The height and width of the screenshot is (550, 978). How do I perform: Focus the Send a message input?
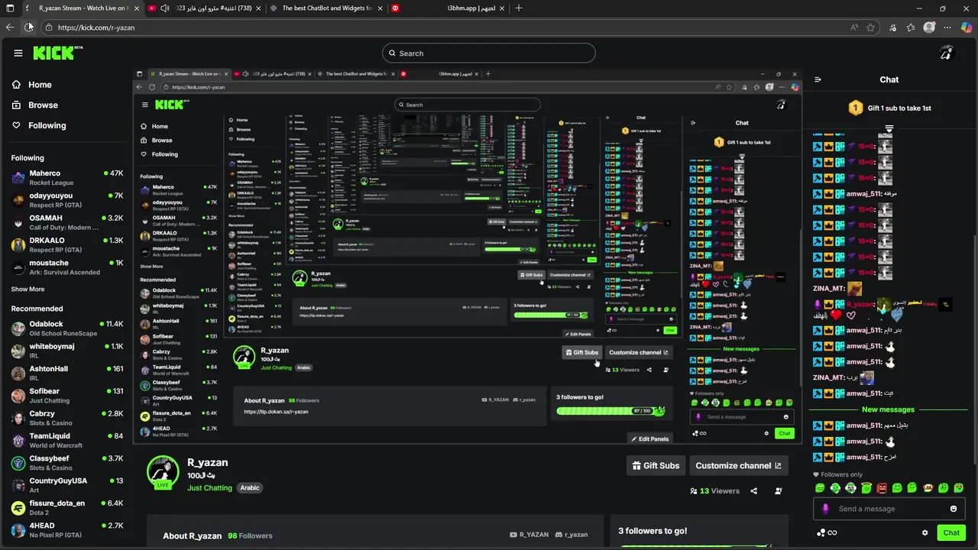889,509
